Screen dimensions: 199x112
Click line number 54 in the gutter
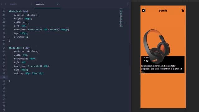click(x=4, y=48)
